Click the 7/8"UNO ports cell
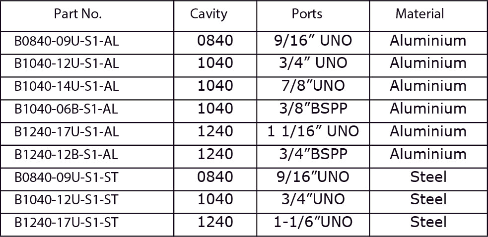This screenshot has height=237, width=488. (x=313, y=86)
